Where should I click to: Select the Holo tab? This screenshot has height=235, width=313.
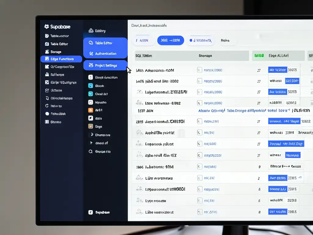[x=225, y=40]
